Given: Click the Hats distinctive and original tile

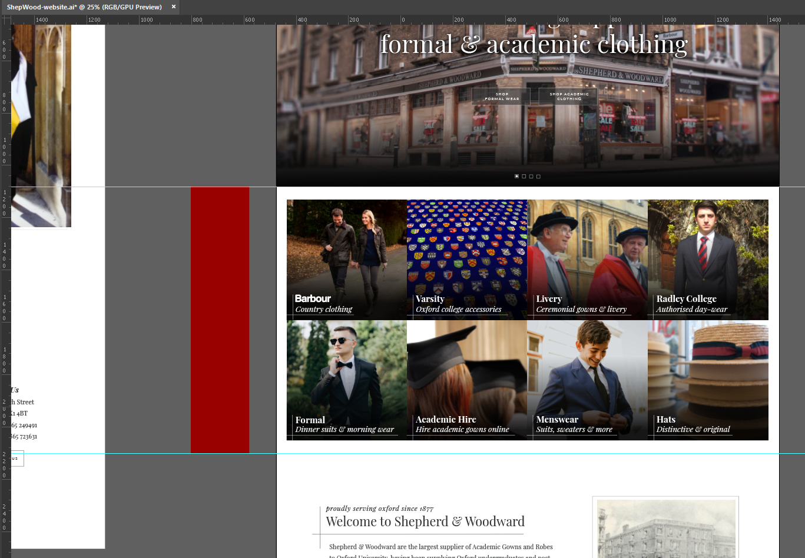Looking at the screenshot, I should (x=708, y=380).
